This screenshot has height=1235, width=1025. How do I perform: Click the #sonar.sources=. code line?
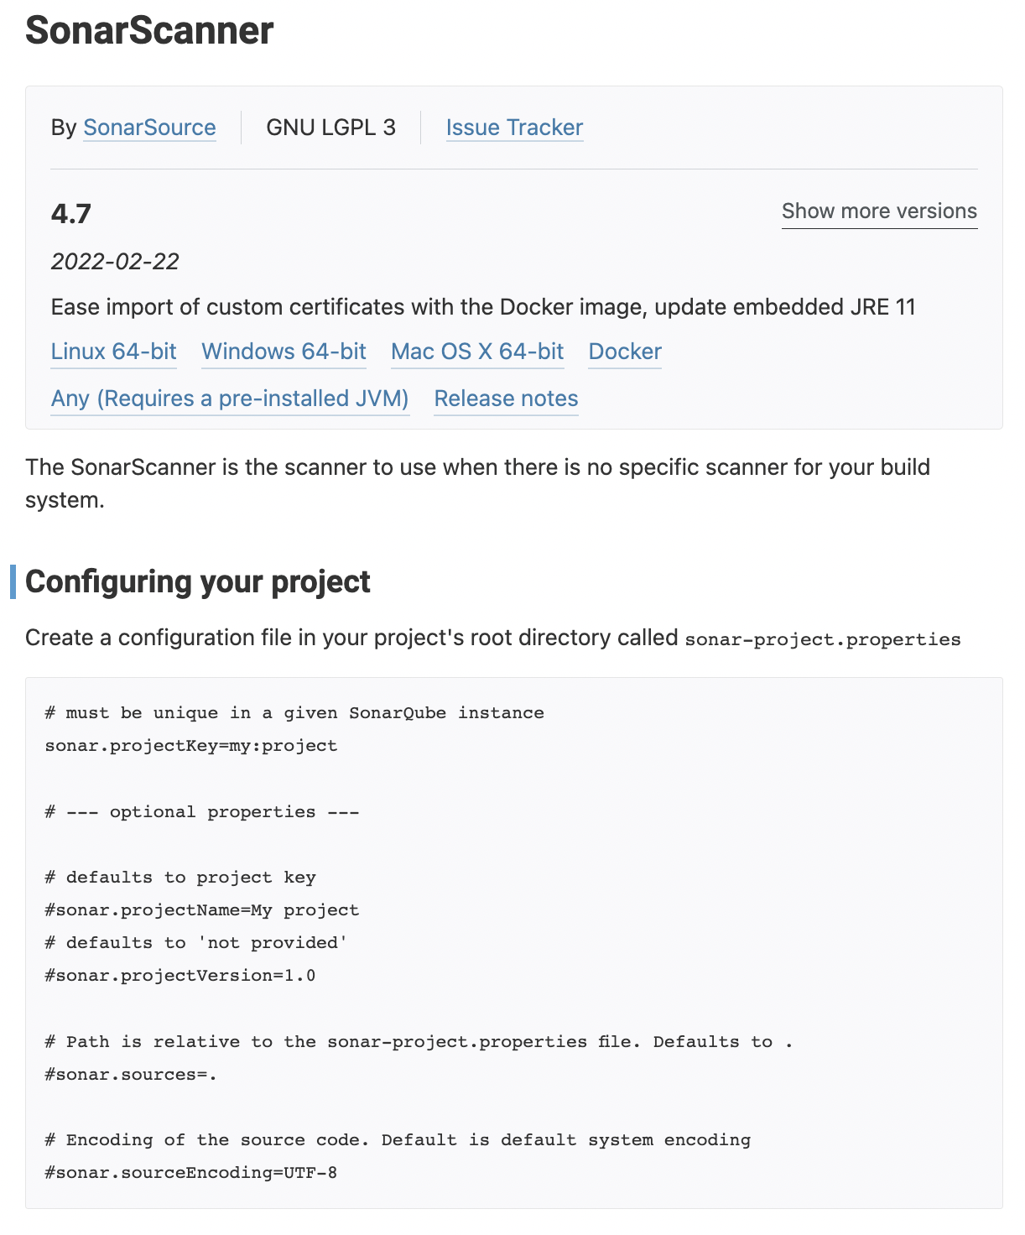tap(131, 1075)
